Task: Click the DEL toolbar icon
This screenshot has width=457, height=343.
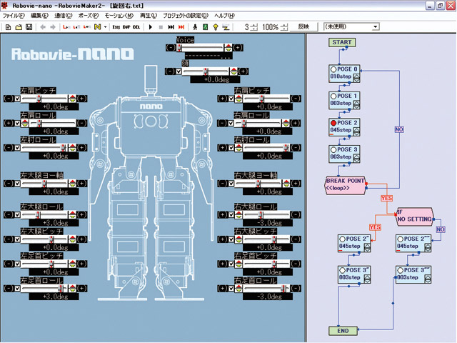Action: [136, 26]
